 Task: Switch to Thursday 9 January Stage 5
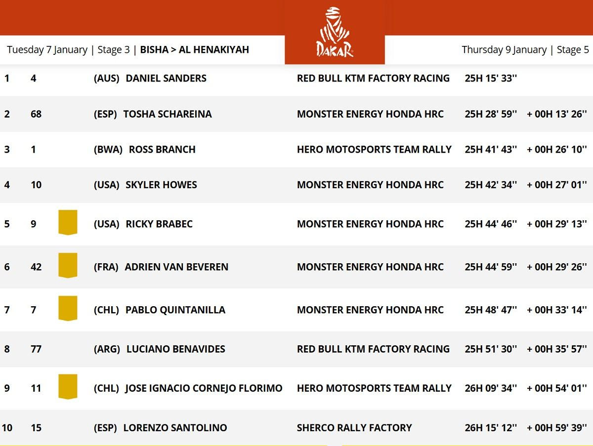click(525, 50)
